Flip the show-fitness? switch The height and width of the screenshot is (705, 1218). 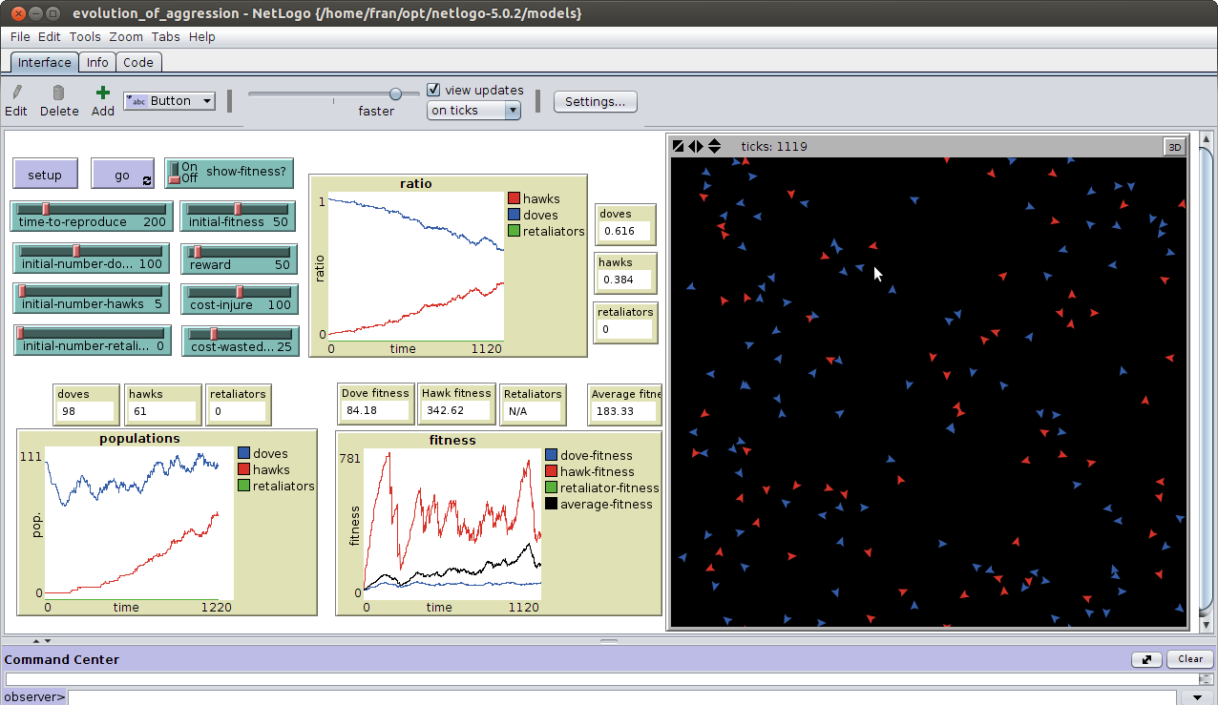(175, 173)
